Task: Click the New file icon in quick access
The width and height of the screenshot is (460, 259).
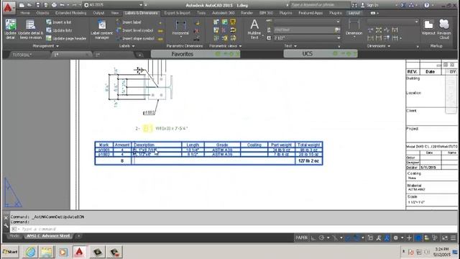Action: coord(22,5)
